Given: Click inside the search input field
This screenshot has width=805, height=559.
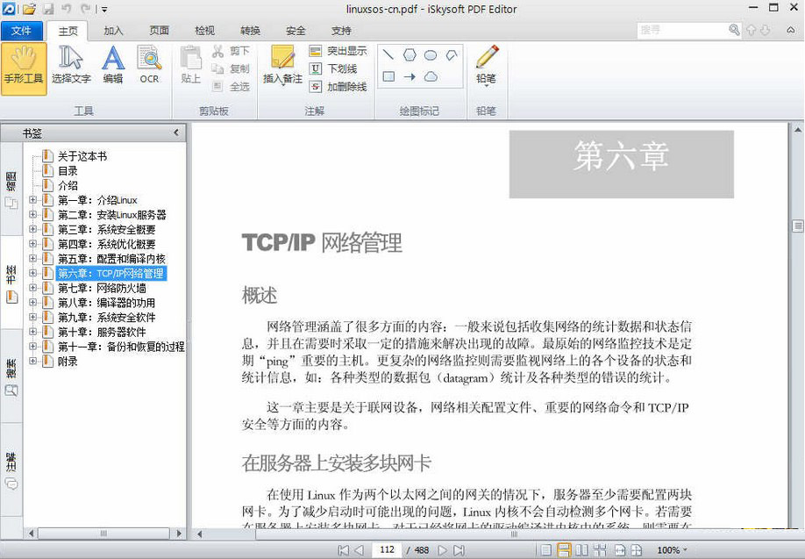Looking at the screenshot, I should pos(681,30).
